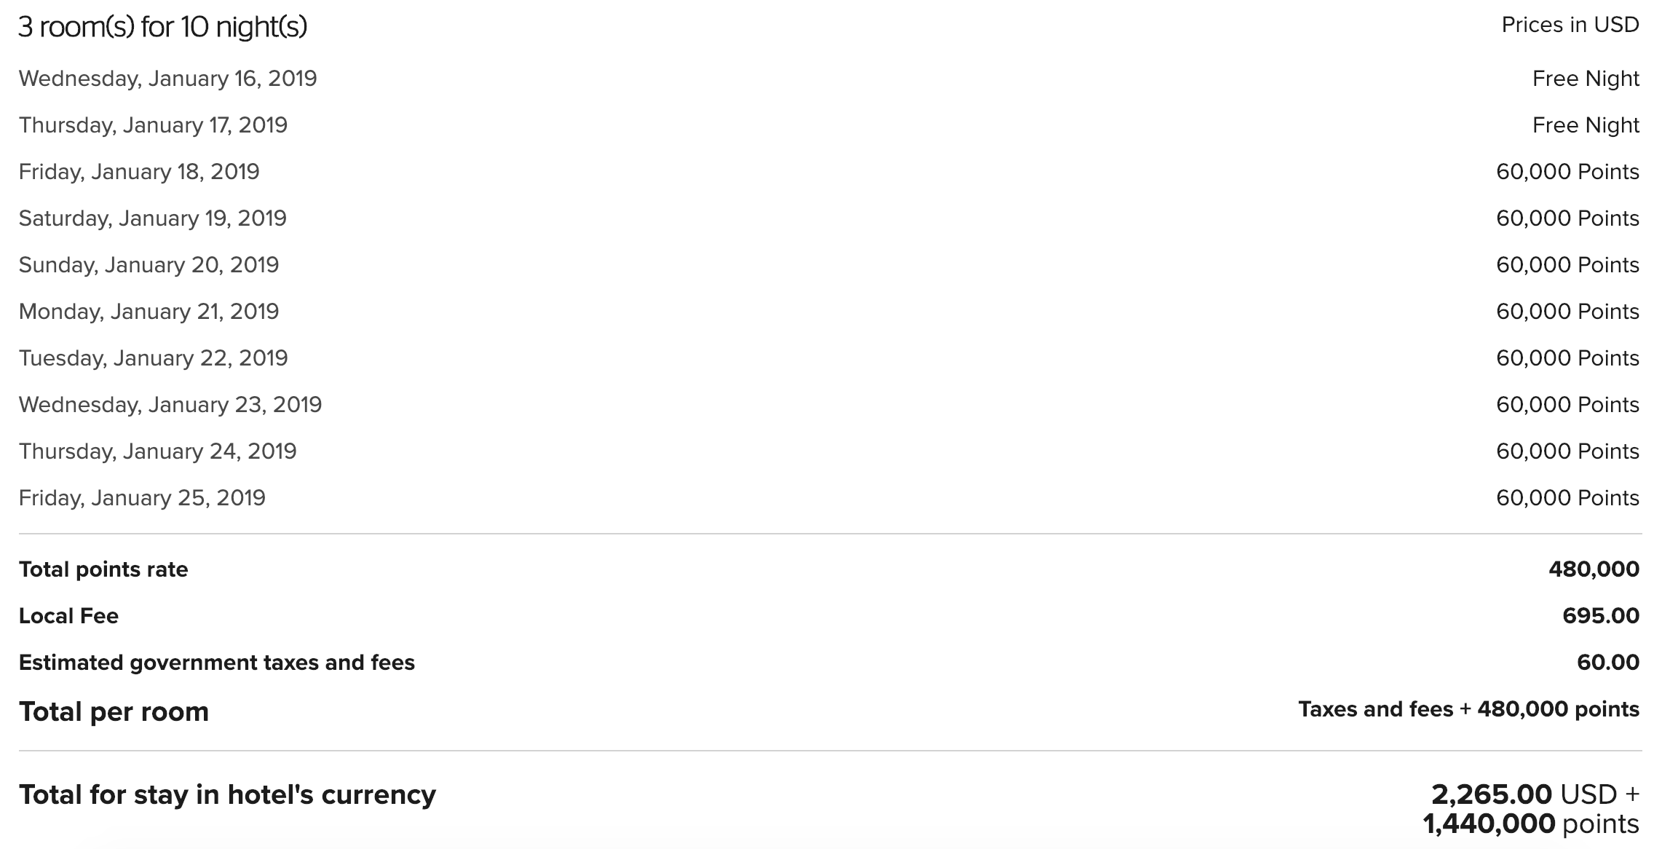Click the 'Local Fee' label
The width and height of the screenshot is (1654, 849).
(68, 616)
